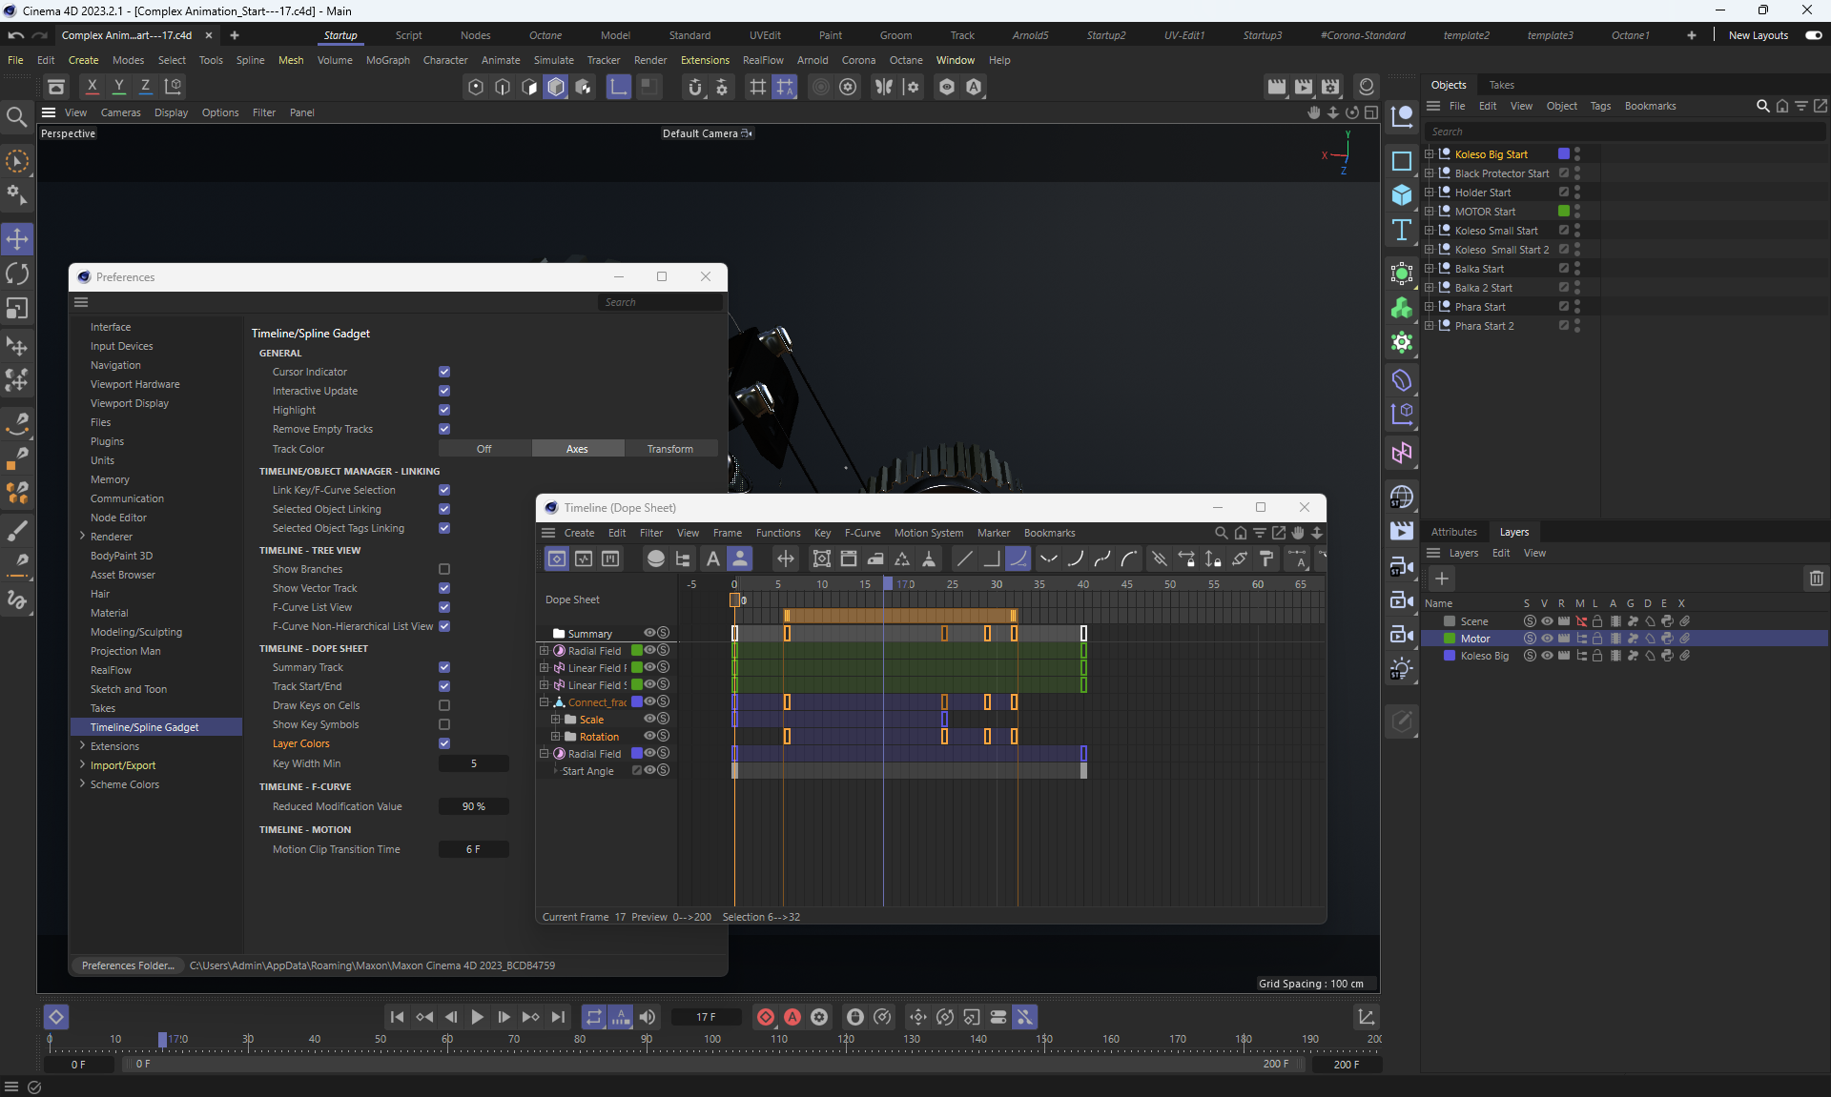1831x1097 pixels.
Task: Enable the Show Branches checkbox
Action: point(444,569)
